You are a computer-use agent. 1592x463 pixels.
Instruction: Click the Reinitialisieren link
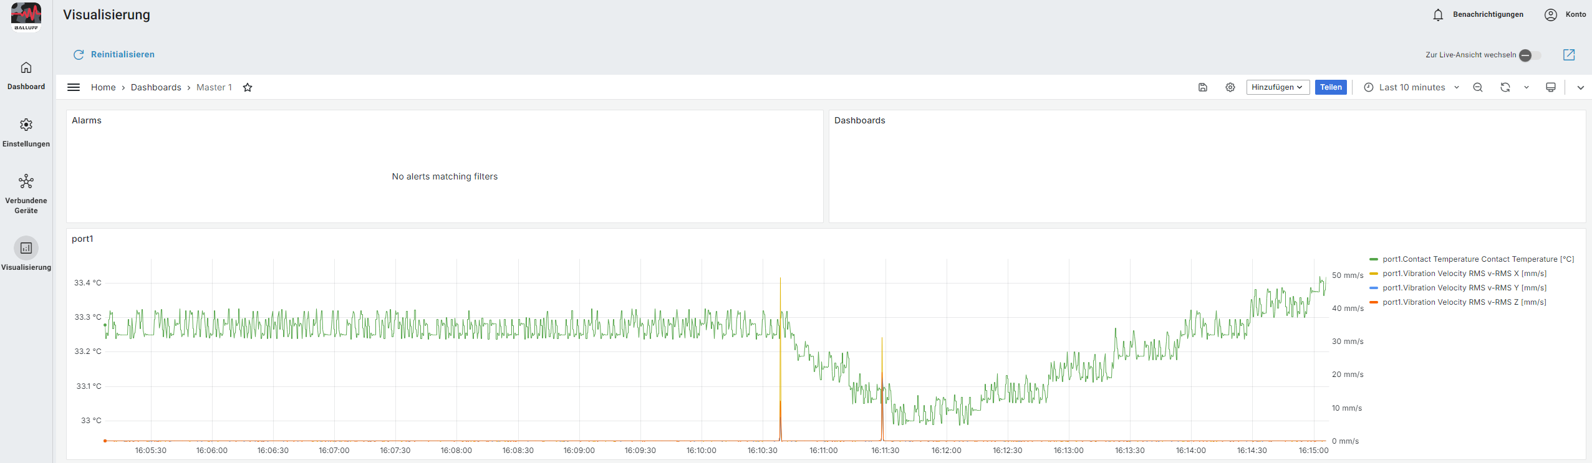pyautogui.click(x=122, y=55)
